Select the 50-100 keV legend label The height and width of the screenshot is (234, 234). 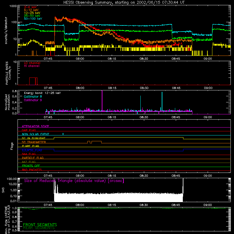[33, 19]
